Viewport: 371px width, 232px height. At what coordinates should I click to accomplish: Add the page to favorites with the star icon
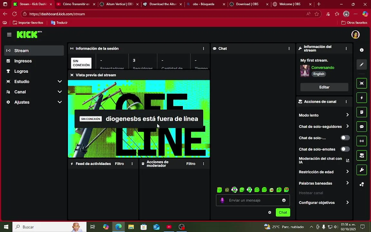pyautogui.click(x=317, y=14)
